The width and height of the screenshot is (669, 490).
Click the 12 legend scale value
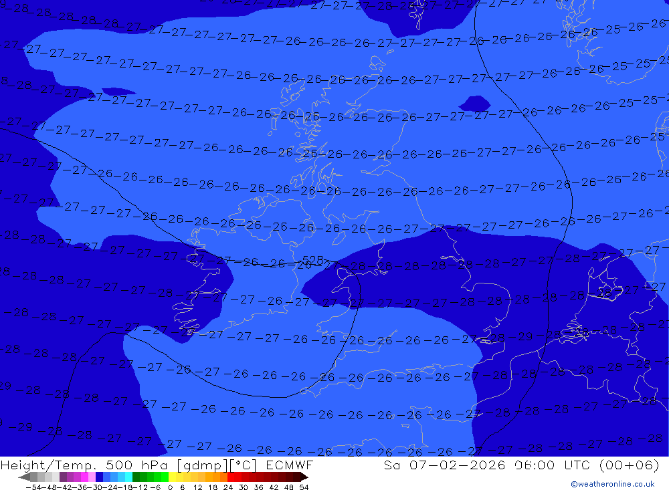197,487
